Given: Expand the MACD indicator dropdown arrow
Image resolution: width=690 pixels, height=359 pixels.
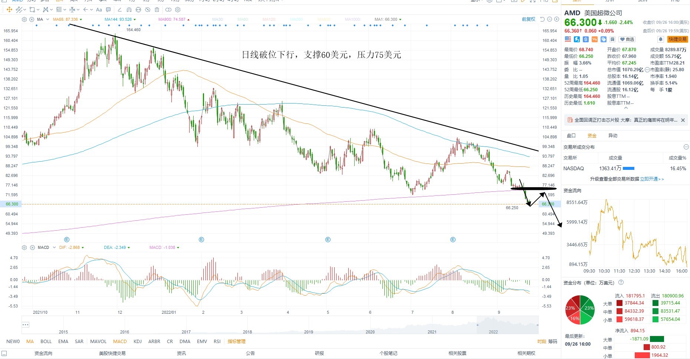Looking at the screenshot, I should click(x=54, y=247).
